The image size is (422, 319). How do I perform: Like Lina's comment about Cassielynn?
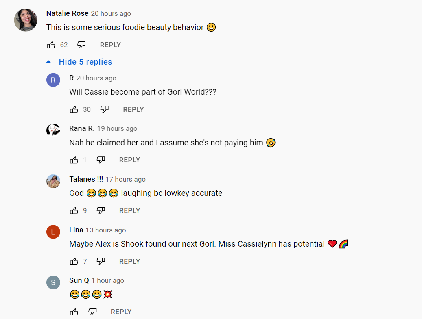point(74,261)
